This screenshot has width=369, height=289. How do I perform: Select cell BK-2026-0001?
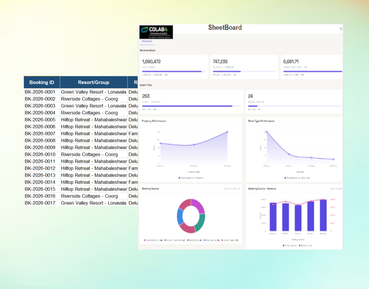click(x=42, y=92)
